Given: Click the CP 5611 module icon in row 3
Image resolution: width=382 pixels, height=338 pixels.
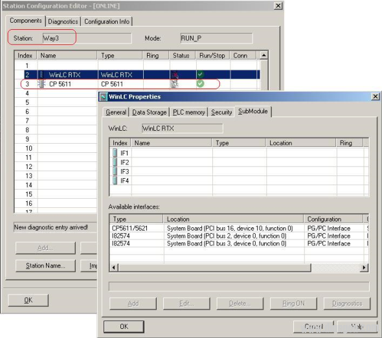Looking at the screenshot, I should click(41, 84).
